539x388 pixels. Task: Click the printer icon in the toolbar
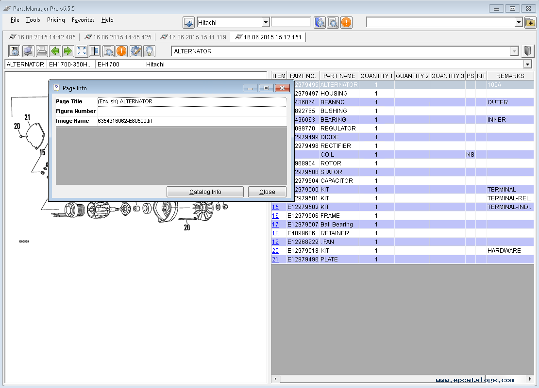(x=42, y=51)
